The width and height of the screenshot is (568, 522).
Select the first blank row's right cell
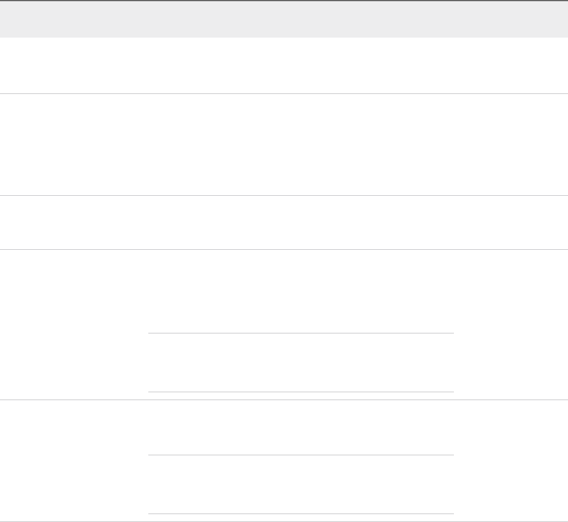[511, 65]
